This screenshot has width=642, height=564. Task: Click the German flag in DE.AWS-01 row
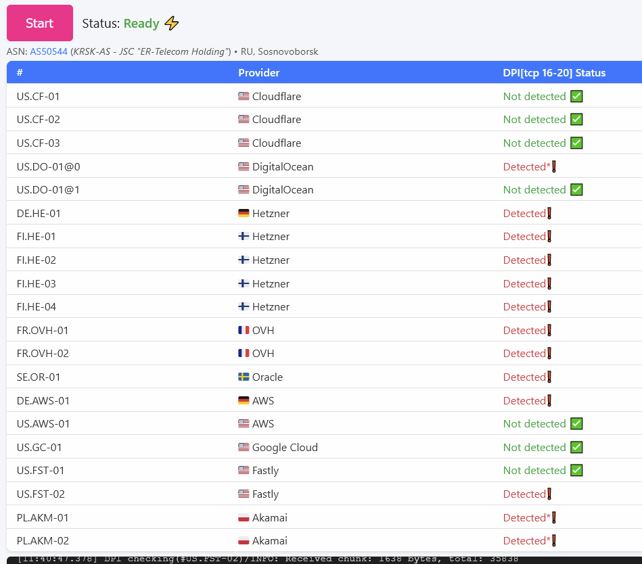tap(244, 400)
